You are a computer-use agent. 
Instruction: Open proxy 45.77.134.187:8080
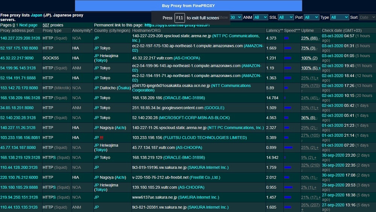point(18,148)
